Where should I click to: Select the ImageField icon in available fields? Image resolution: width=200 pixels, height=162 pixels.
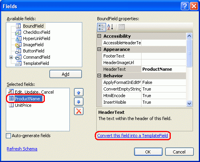[x=18, y=45]
